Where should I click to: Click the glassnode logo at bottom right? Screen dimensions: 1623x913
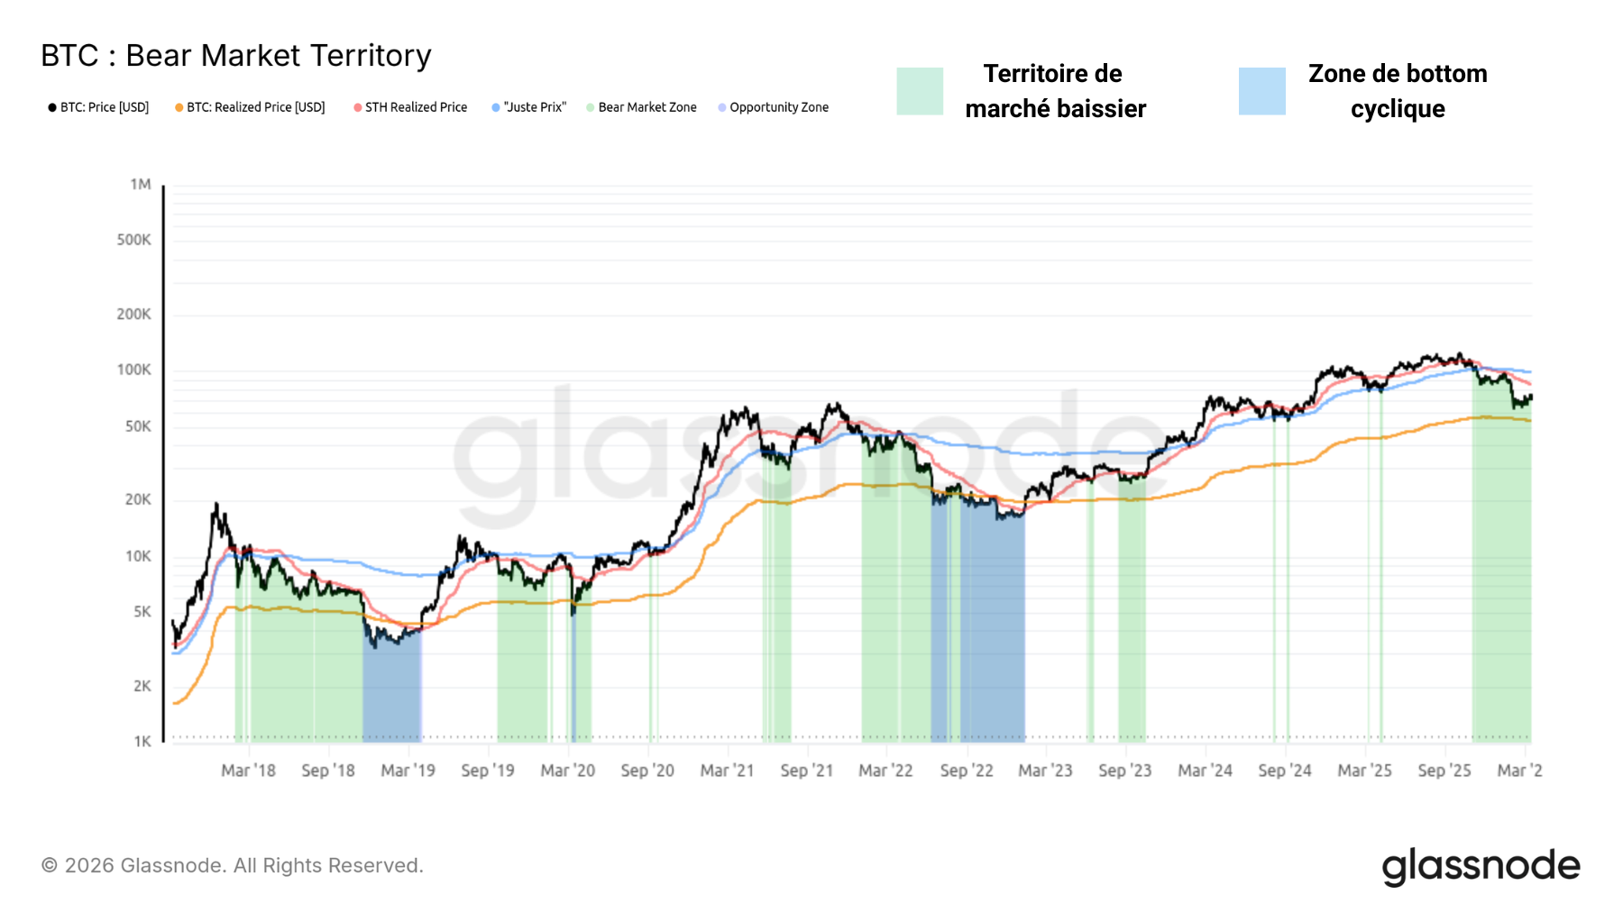[1481, 866]
